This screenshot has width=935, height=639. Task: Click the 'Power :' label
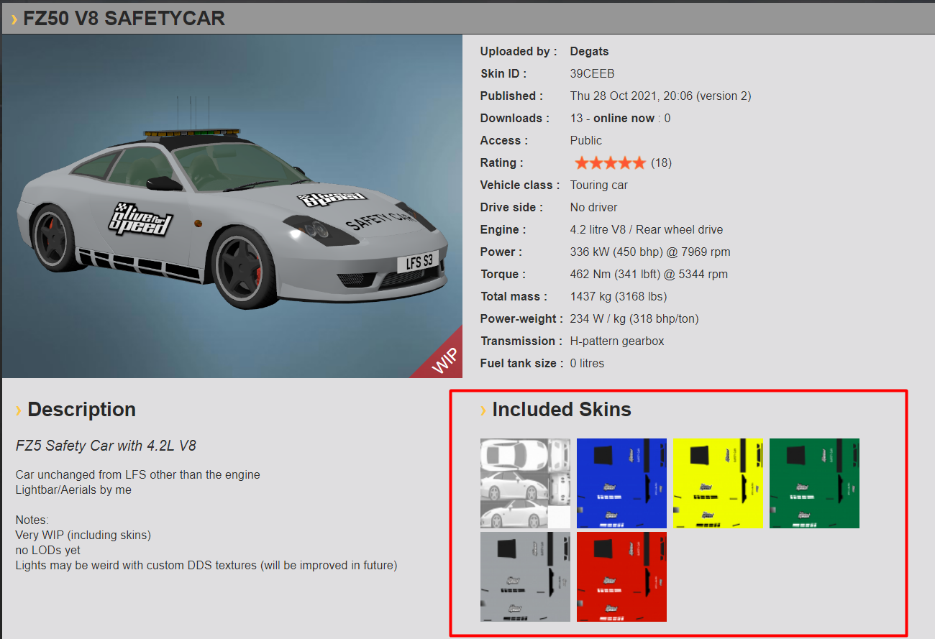(x=502, y=252)
